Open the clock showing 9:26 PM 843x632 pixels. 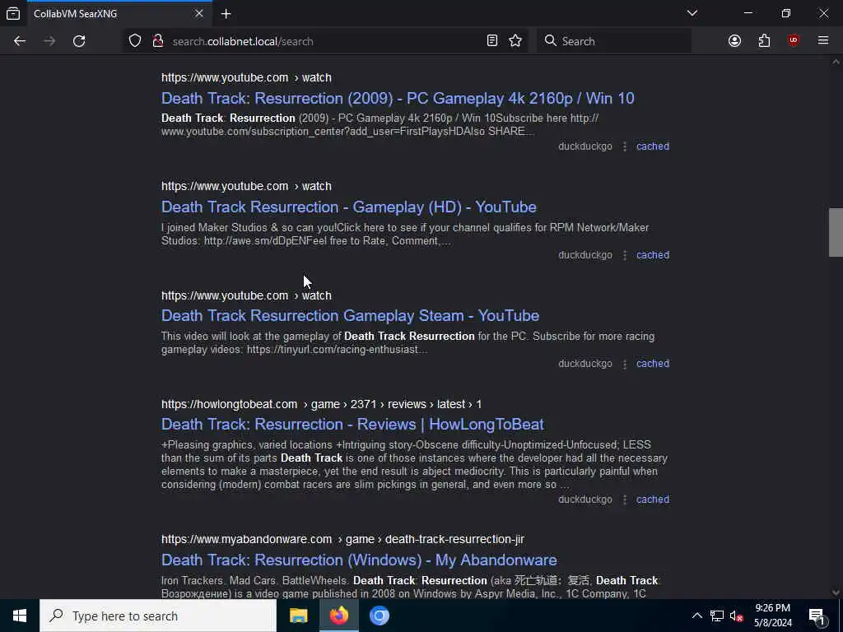(772, 616)
